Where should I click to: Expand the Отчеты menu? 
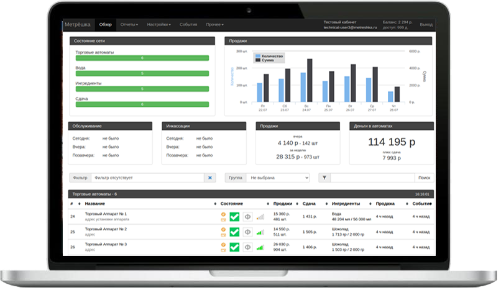click(129, 25)
